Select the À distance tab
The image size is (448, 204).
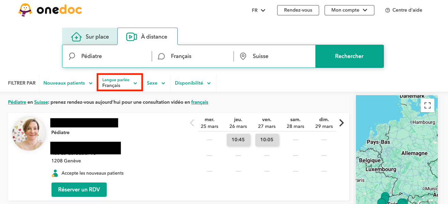click(147, 37)
